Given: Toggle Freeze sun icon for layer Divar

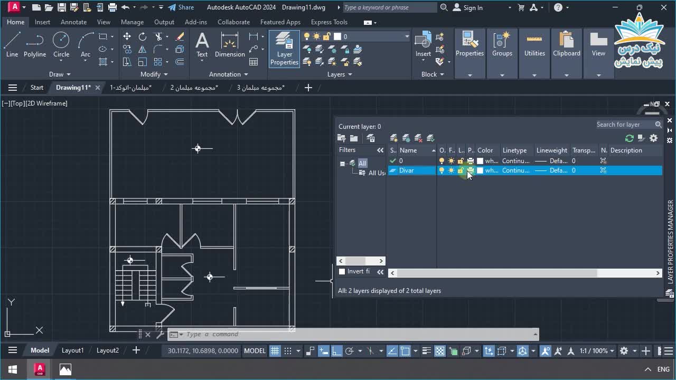Looking at the screenshot, I should (451, 170).
